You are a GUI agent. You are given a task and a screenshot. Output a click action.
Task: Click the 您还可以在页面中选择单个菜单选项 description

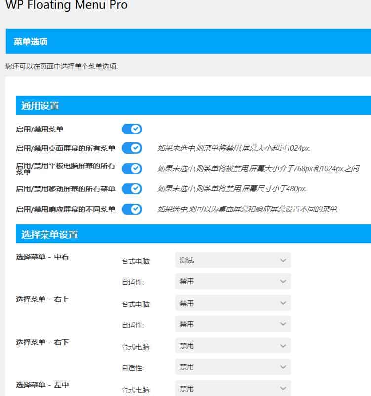pos(62,66)
